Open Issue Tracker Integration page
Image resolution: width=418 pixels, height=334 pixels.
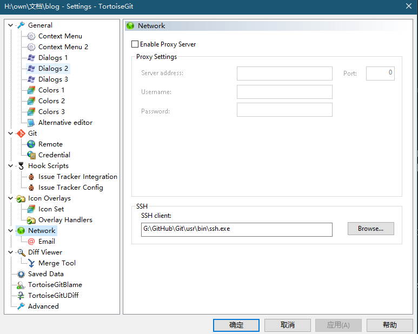[78, 177]
